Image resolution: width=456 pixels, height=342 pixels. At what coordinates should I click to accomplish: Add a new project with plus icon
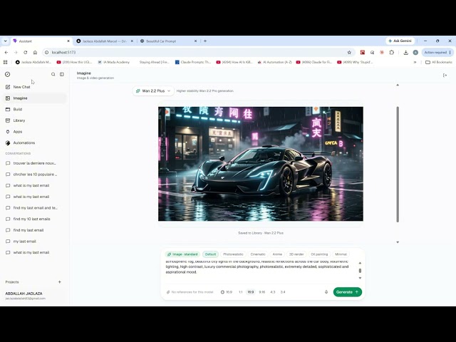click(x=60, y=282)
